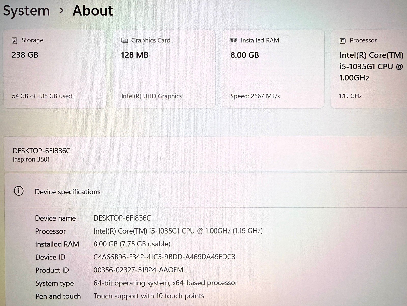This screenshot has width=407, height=306.
Task: Select the Device name value DESKTOP-6FI836C
Action: 122,218
